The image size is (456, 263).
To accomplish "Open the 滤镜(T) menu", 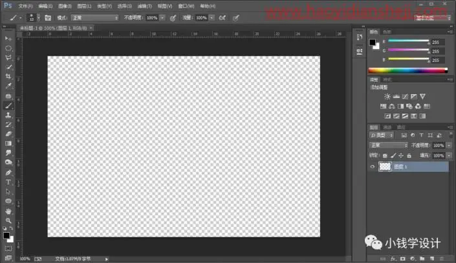I will 144,6.
